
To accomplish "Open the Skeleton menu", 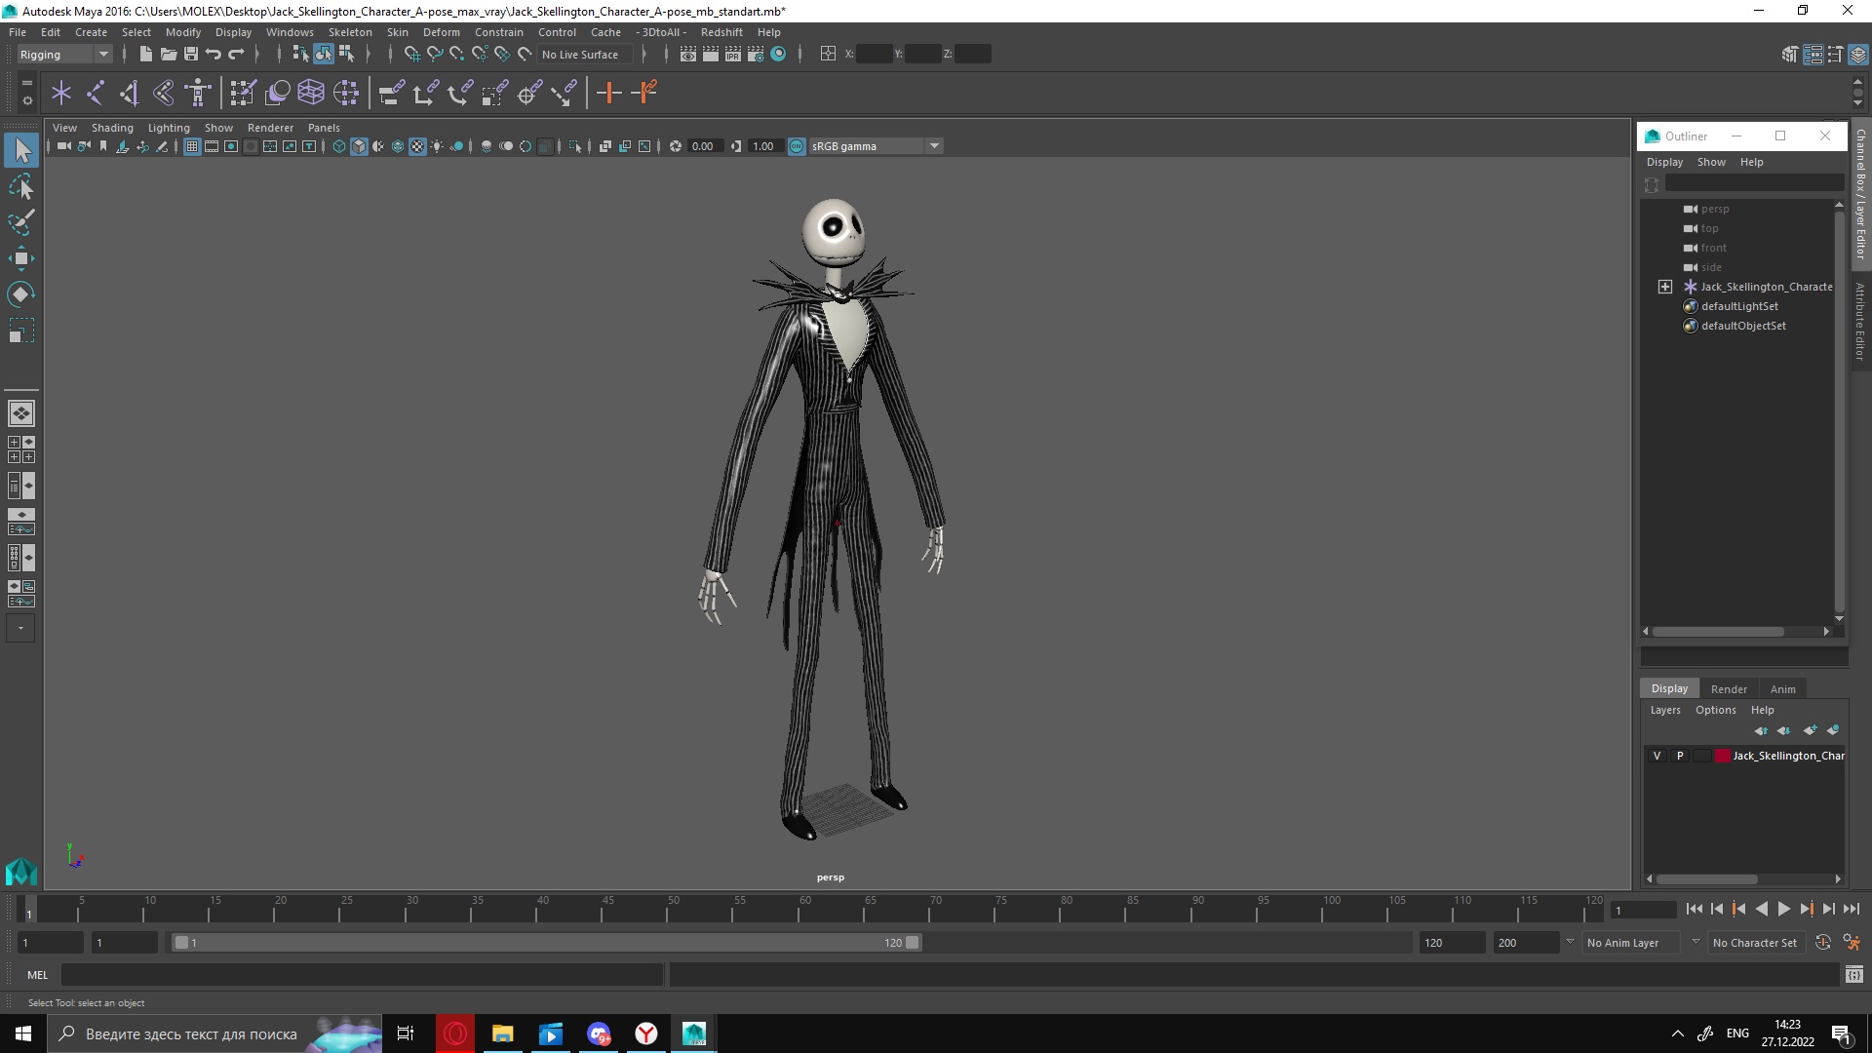I will pyautogui.click(x=350, y=32).
